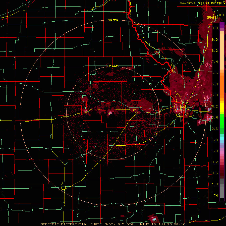Viewport: 226px width, 226px height.
Task: Click the 100 NMI range ring label
Action: (113, 20)
